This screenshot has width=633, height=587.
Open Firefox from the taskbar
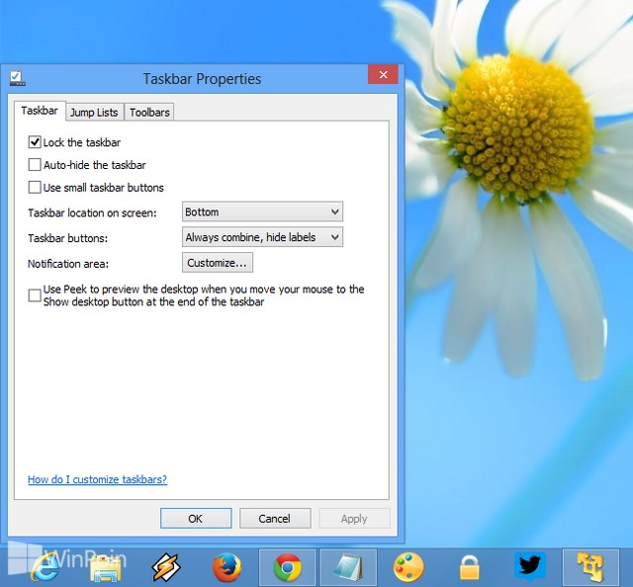coord(226,567)
